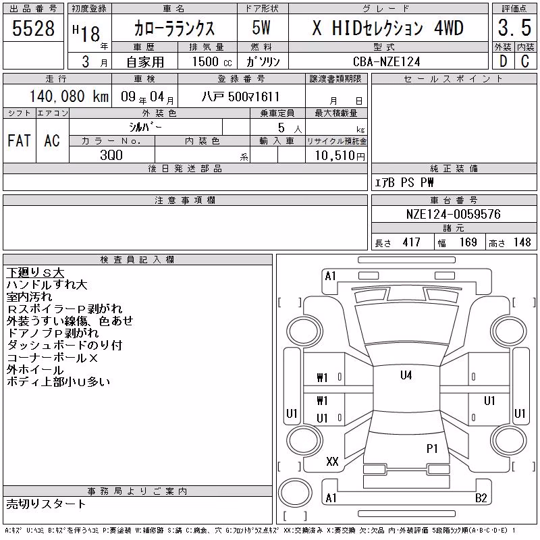The image size is (540, 540).
Task: Select the model code CBA-NZE124
Action: tap(387, 61)
